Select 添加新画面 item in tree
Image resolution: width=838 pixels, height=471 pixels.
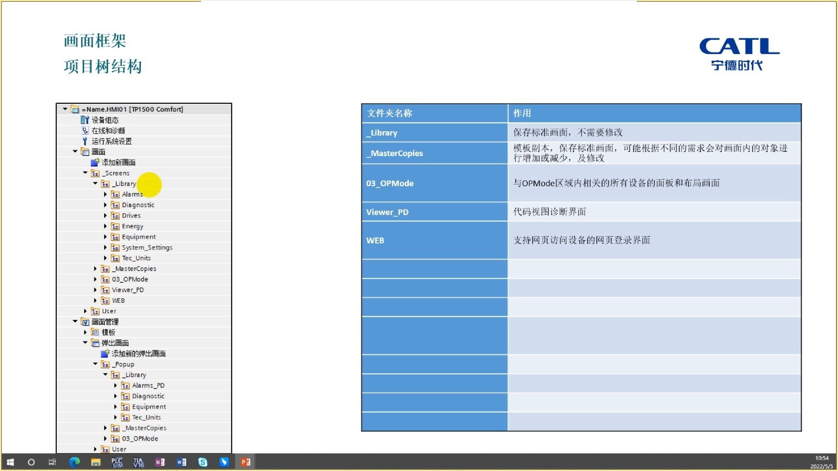(118, 163)
